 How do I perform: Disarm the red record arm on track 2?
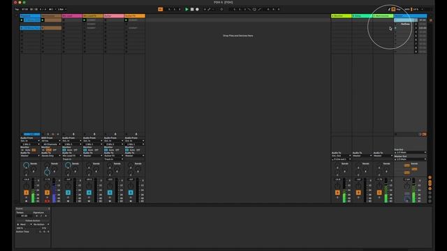pos(47,201)
